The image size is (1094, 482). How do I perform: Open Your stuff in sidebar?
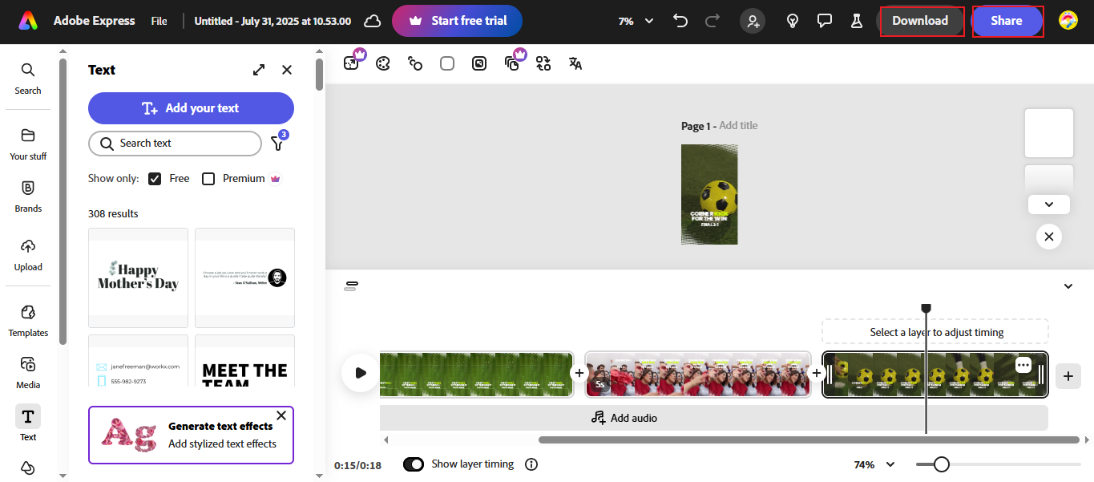(x=28, y=144)
